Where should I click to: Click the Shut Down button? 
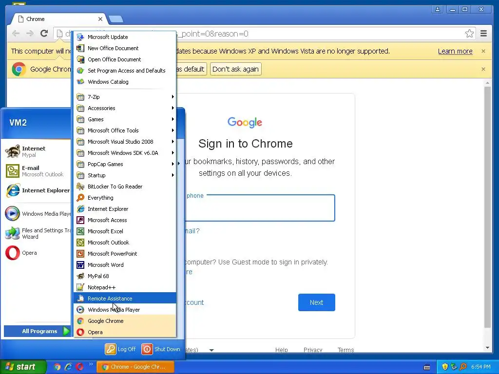(161, 349)
